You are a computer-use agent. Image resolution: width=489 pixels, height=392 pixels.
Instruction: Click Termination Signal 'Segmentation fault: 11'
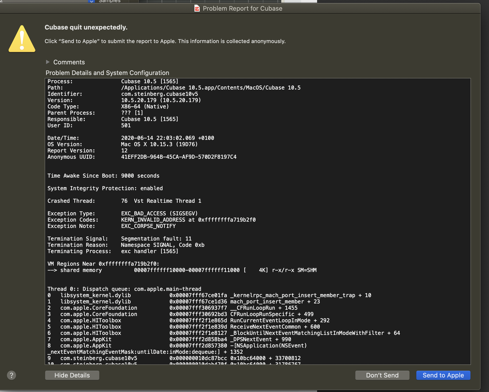(x=156, y=239)
